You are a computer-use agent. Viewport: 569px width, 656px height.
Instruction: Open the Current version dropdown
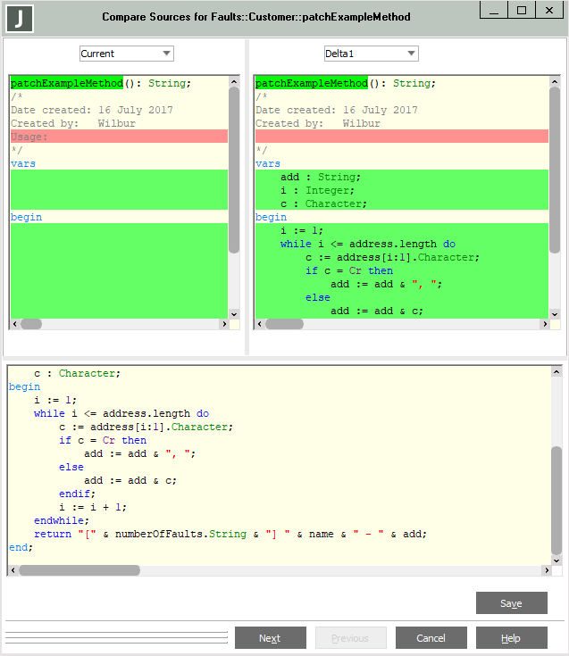click(x=126, y=54)
